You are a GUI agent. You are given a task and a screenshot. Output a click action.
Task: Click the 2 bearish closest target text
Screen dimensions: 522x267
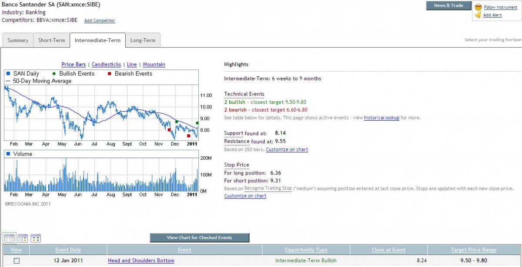[x=266, y=110]
